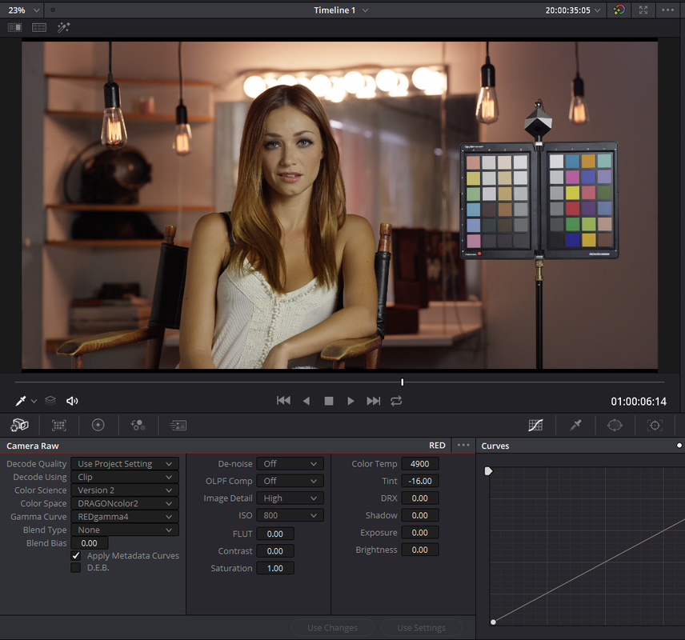Jump to the first frame
This screenshot has width=685, height=640.
click(283, 401)
